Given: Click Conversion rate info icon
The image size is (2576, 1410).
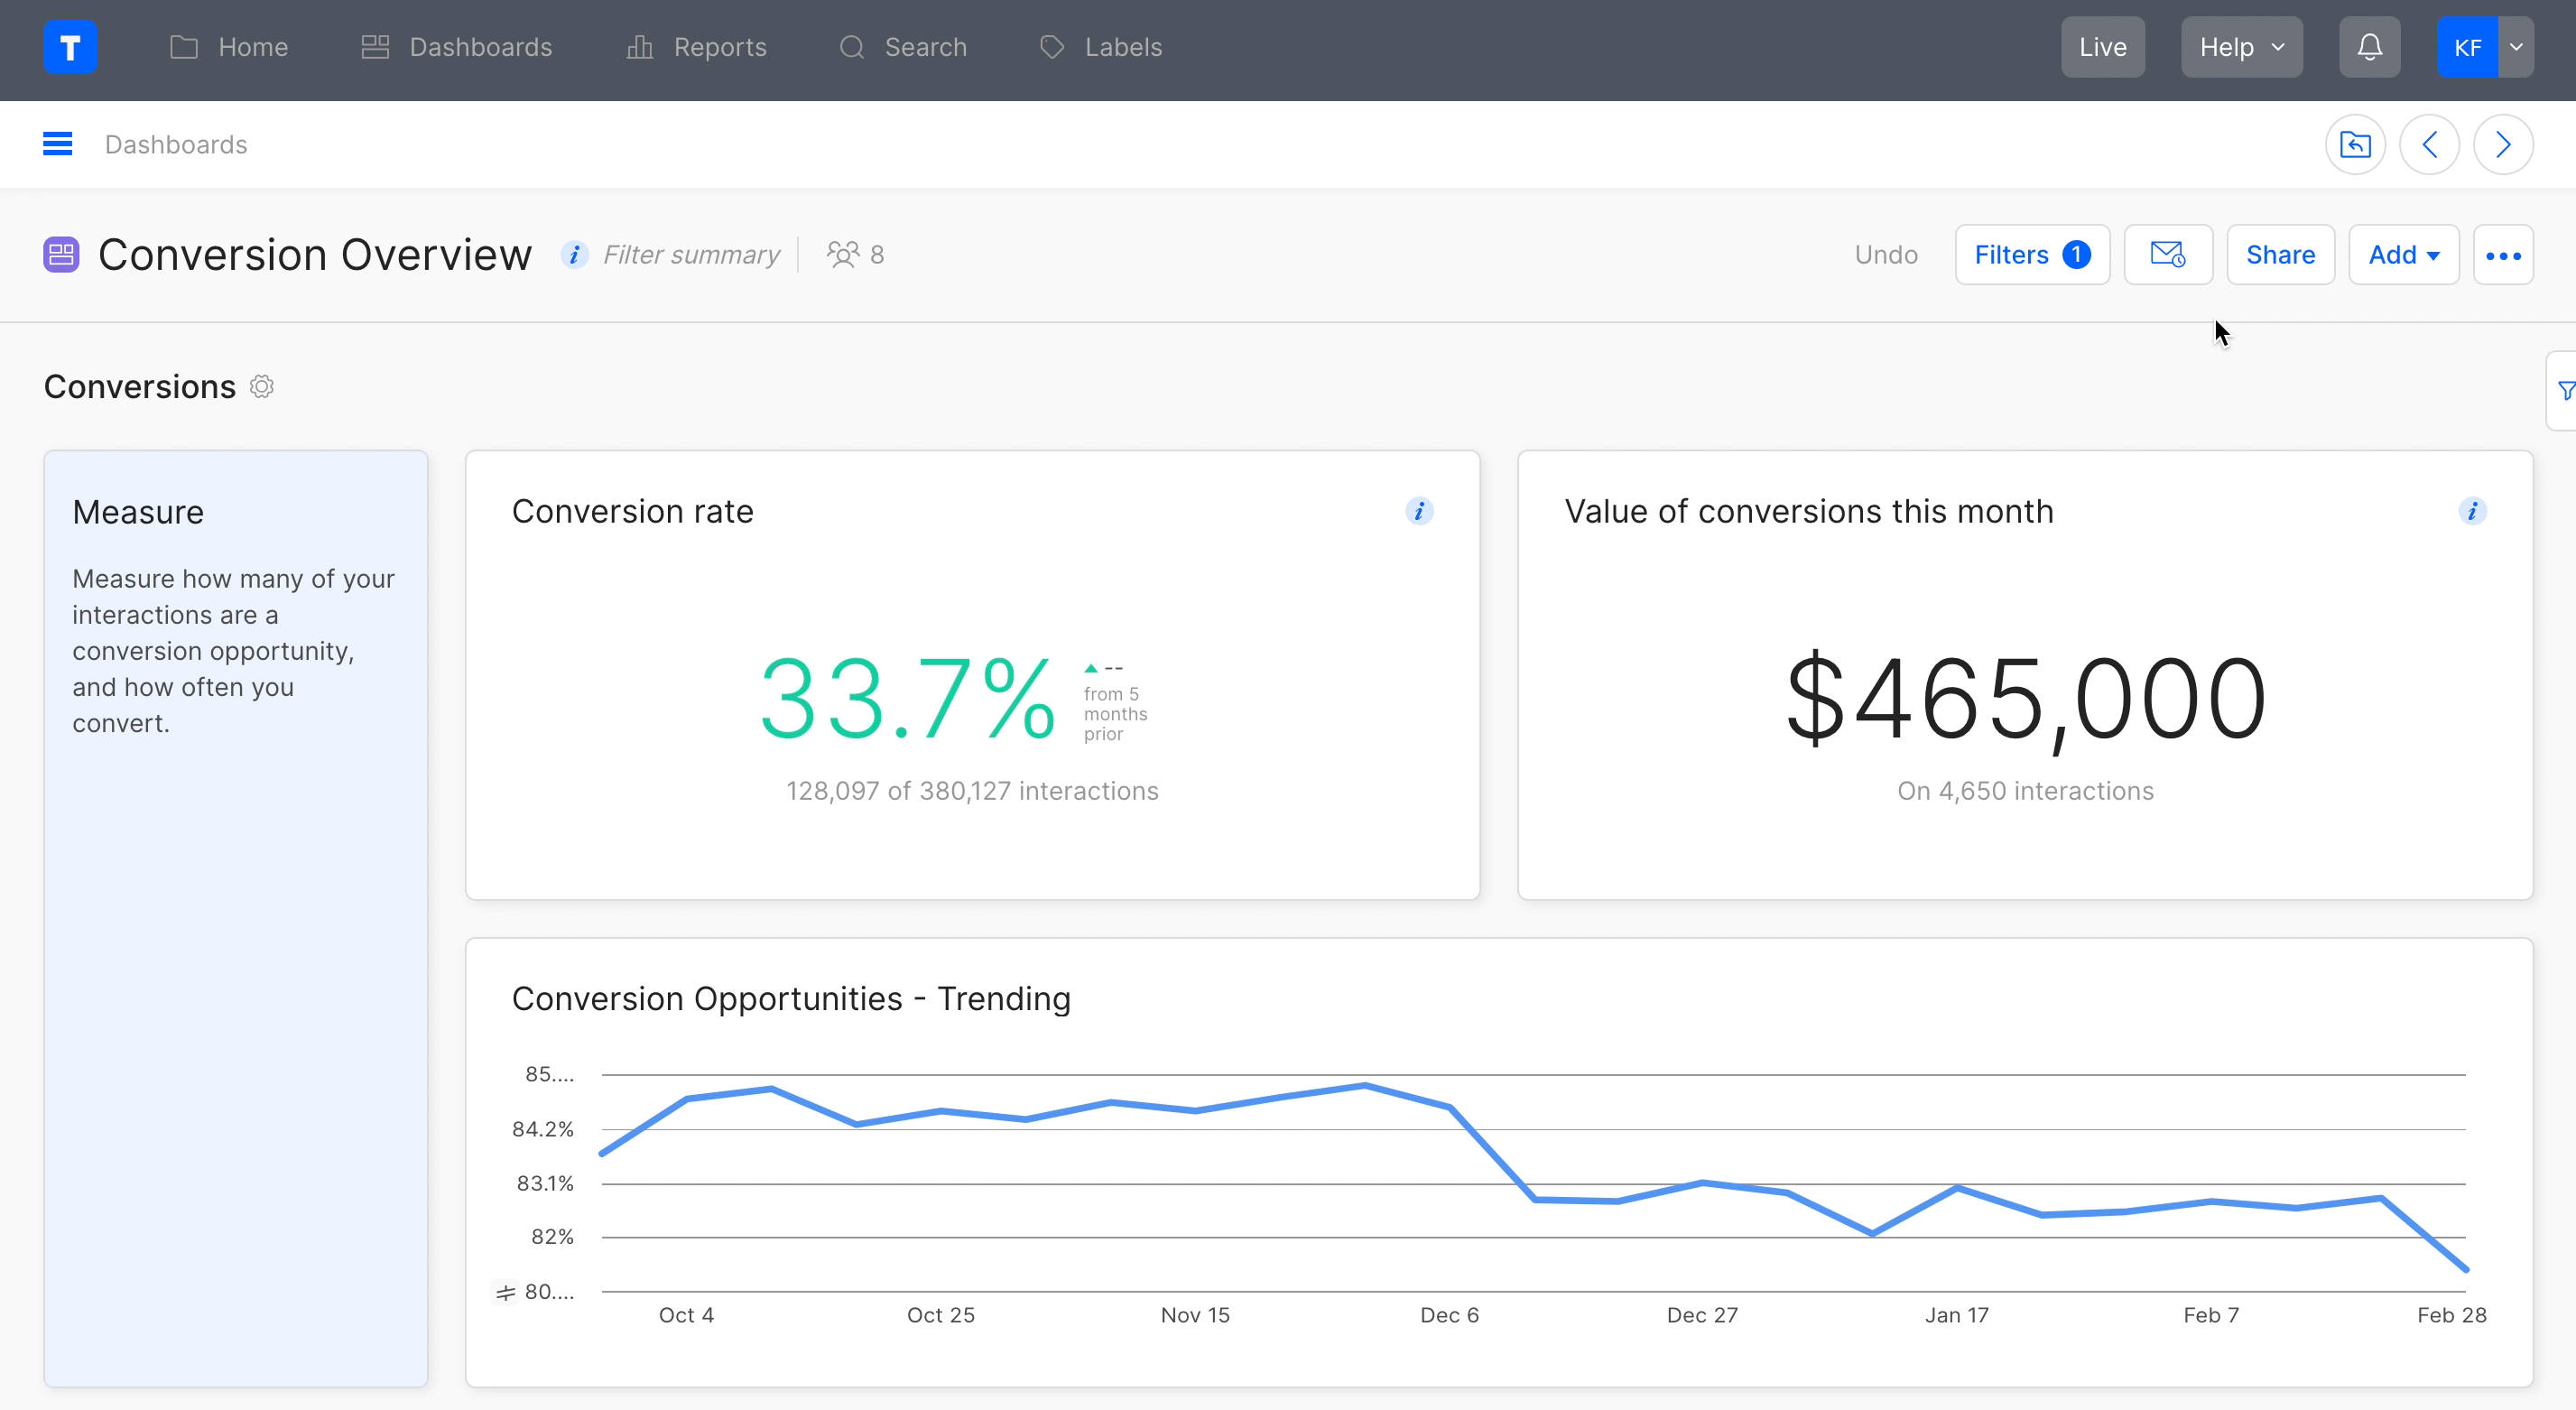Looking at the screenshot, I should (1418, 511).
